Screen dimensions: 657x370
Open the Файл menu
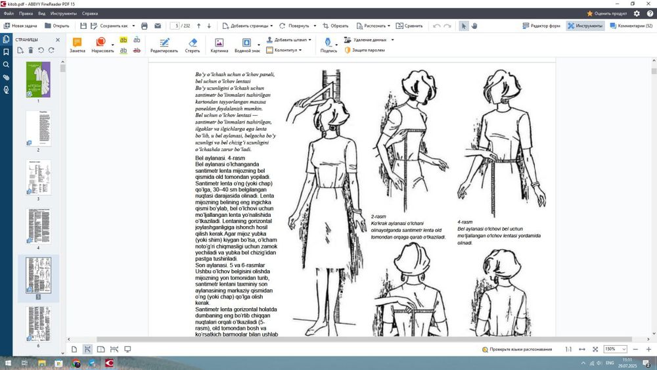[x=9, y=13]
